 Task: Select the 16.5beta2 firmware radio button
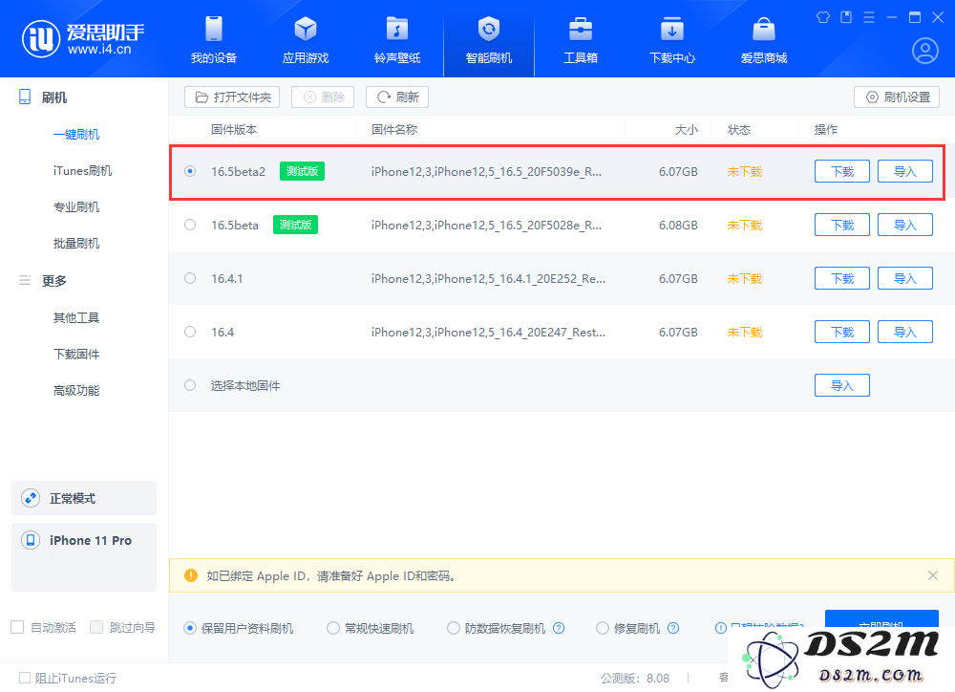point(190,171)
